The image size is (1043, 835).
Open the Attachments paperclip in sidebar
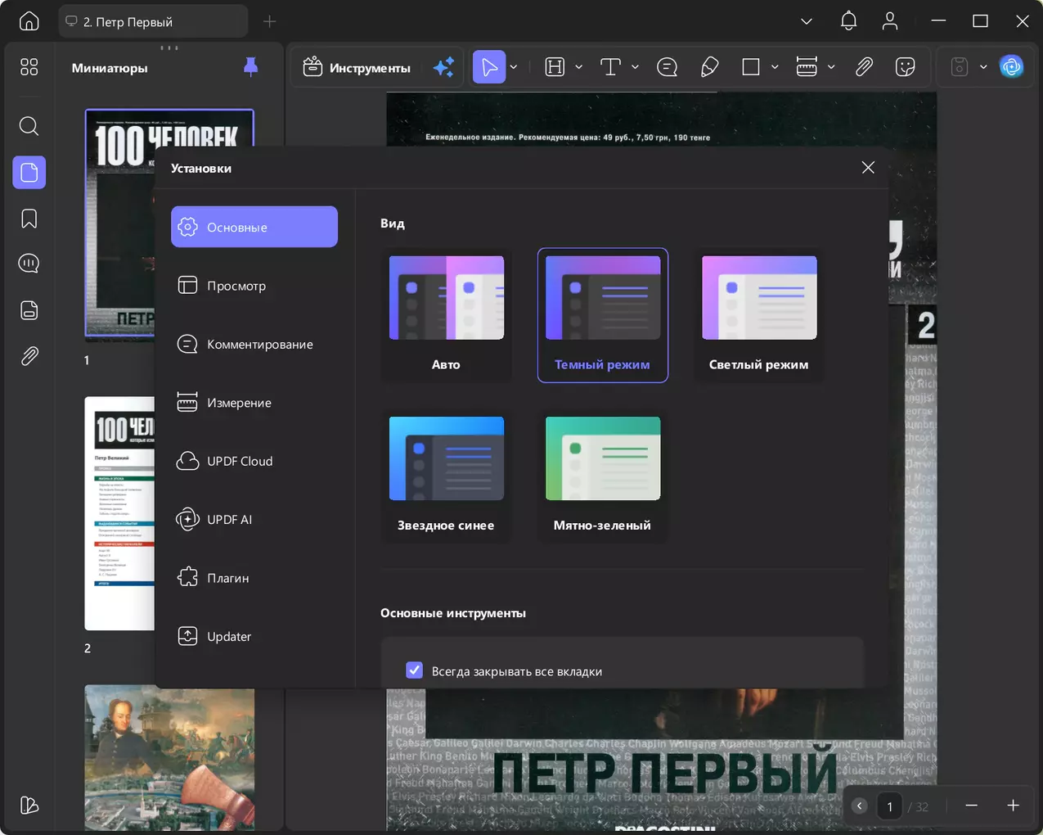29,356
